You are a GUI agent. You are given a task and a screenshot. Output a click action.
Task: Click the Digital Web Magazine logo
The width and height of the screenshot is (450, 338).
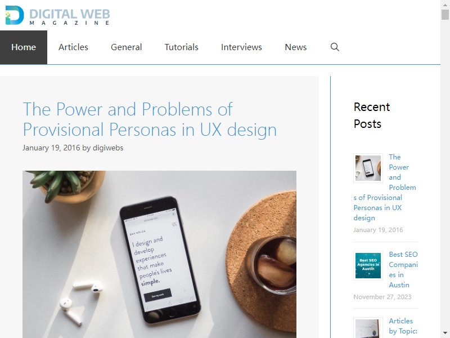click(x=58, y=15)
